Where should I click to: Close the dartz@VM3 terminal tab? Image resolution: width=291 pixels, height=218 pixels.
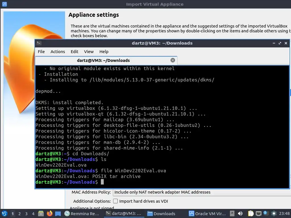click(x=173, y=60)
